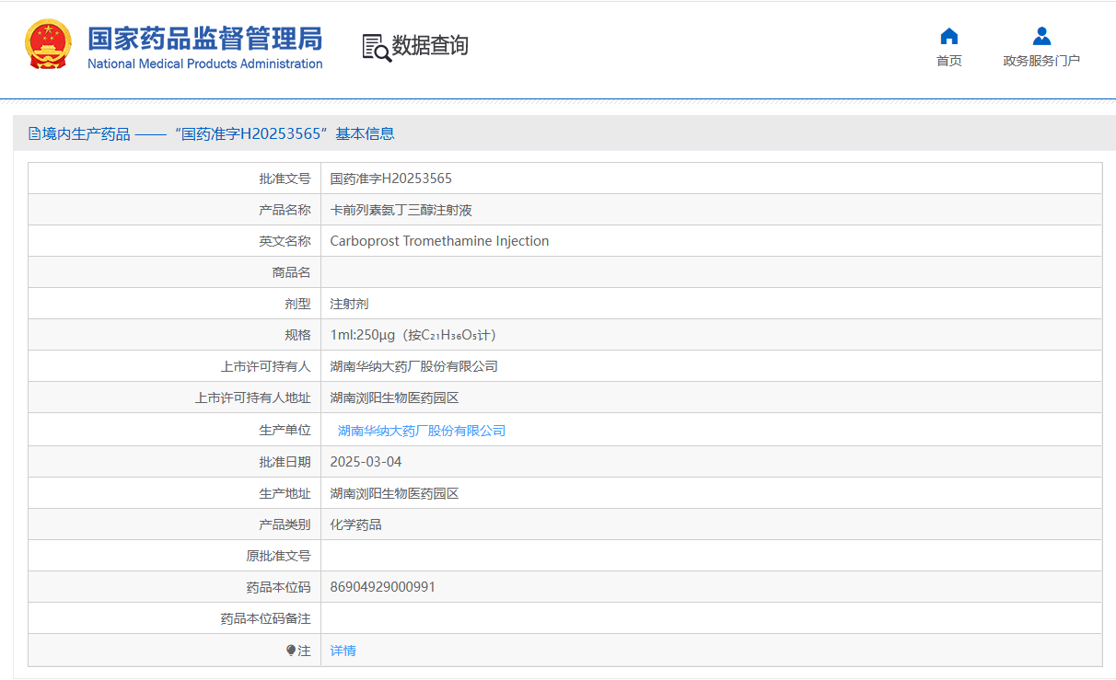Select the 批准日期 2025-03-04 value
The image size is (1116, 680).
click(365, 461)
